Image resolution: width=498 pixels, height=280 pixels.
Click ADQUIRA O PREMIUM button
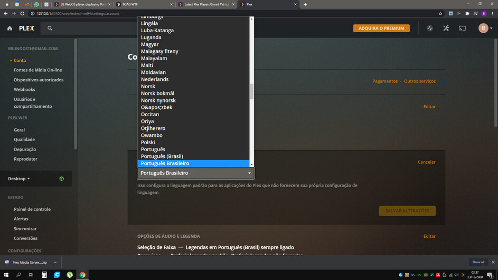[x=381, y=29]
